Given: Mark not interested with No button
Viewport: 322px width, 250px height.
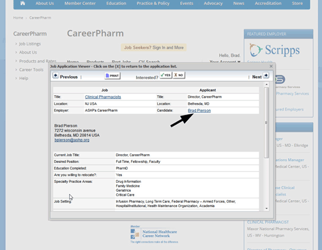Looking at the screenshot, I should tap(179, 75).
